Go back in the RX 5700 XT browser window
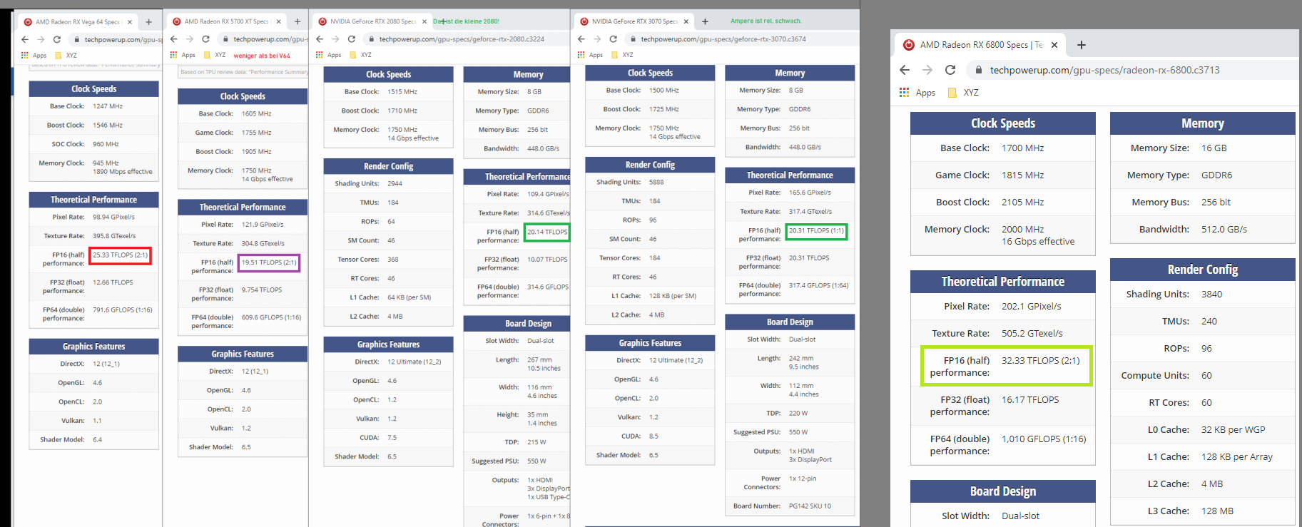Viewport: 1302px width, 527px height. pos(174,39)
